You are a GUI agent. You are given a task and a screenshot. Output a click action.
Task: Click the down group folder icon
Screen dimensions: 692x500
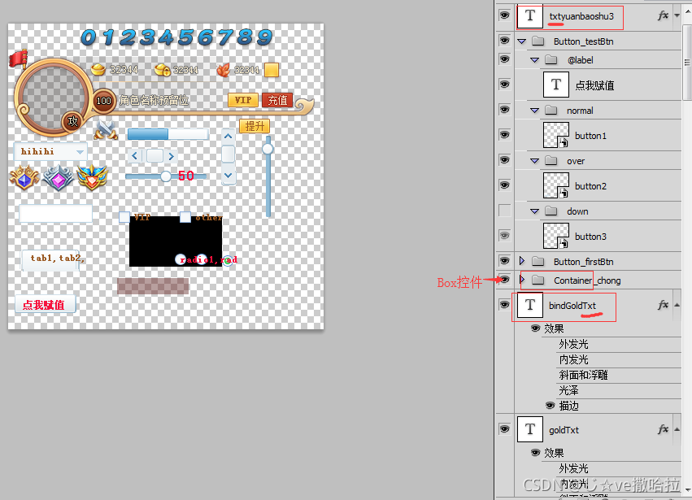pyautogui.click(x=551, y=211)
